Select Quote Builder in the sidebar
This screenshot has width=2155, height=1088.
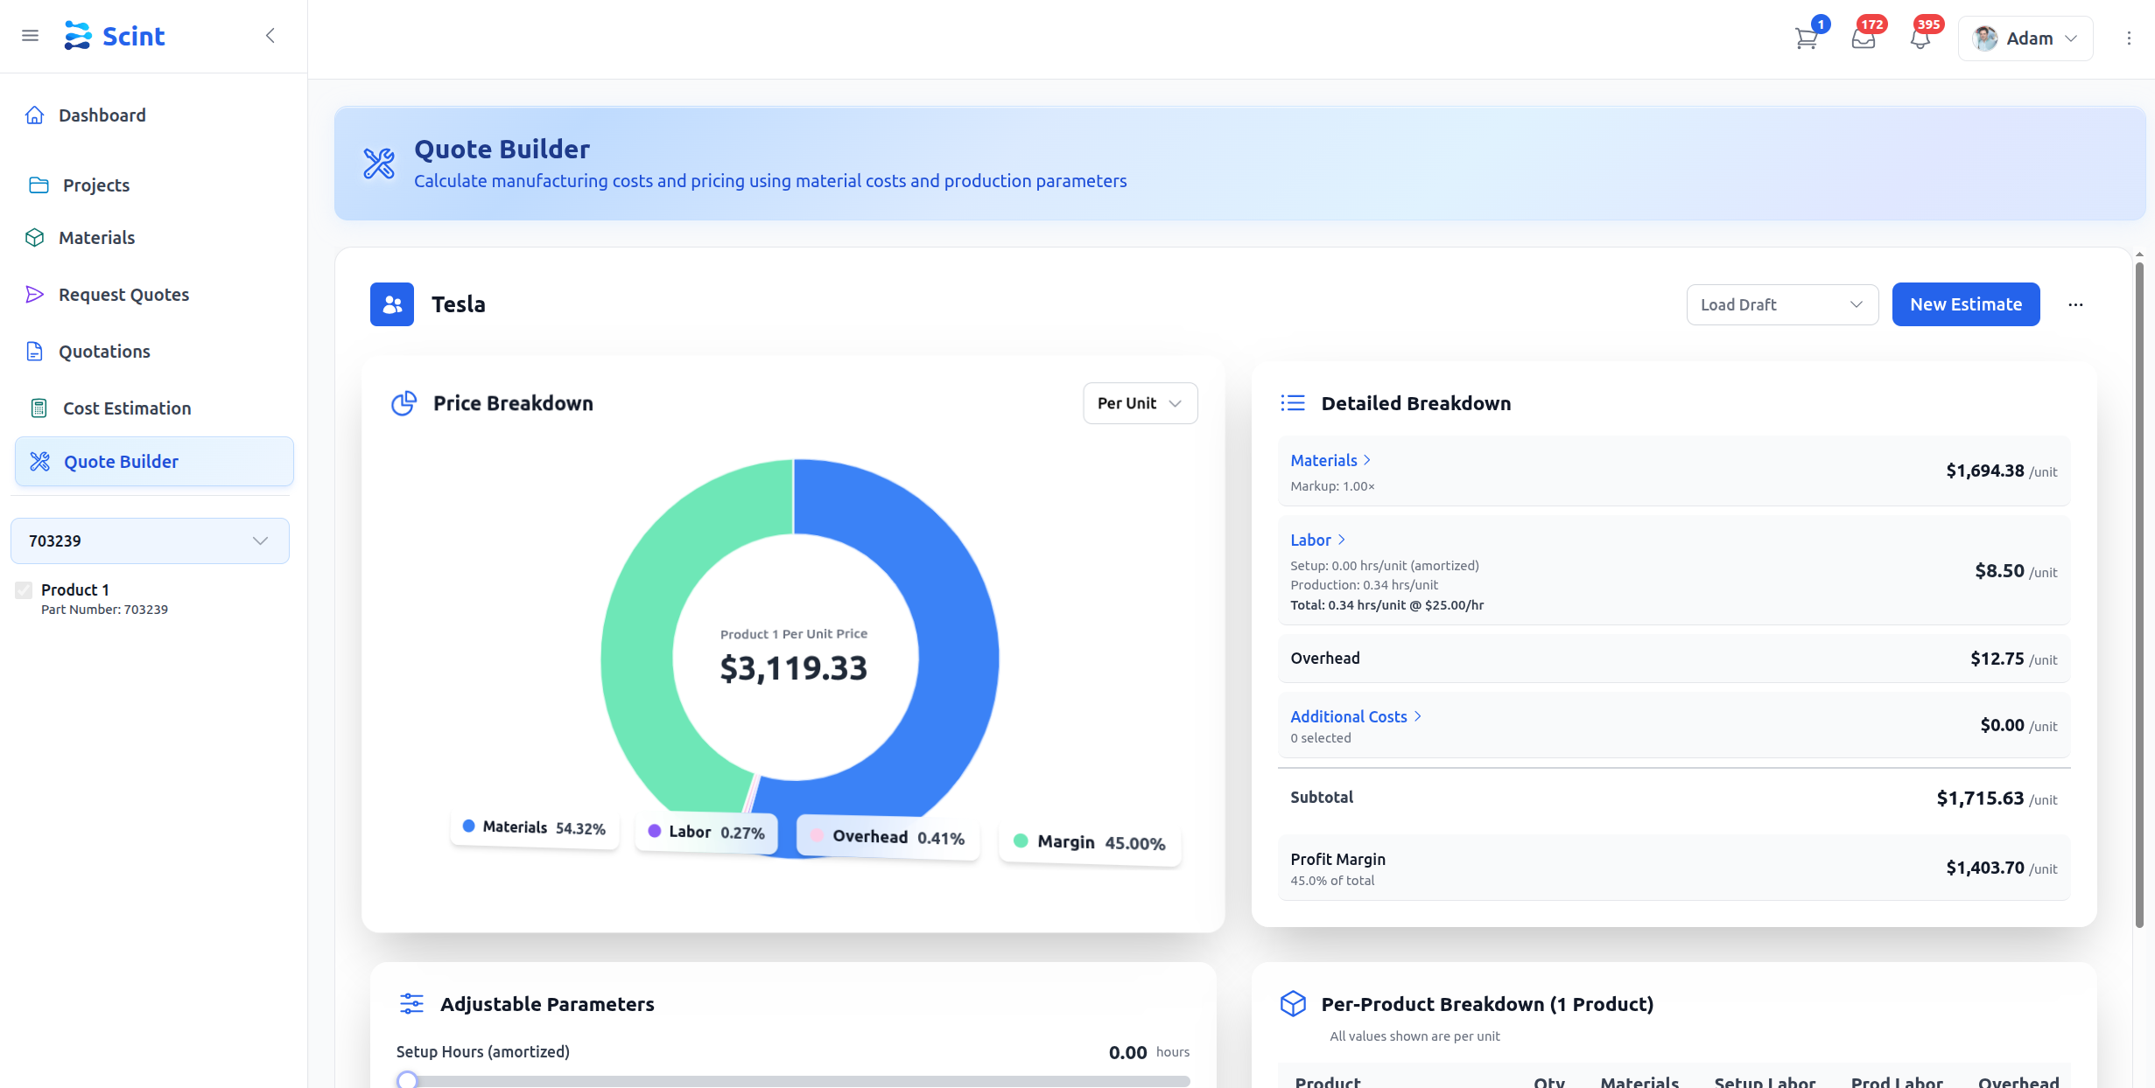coord(154,462)
